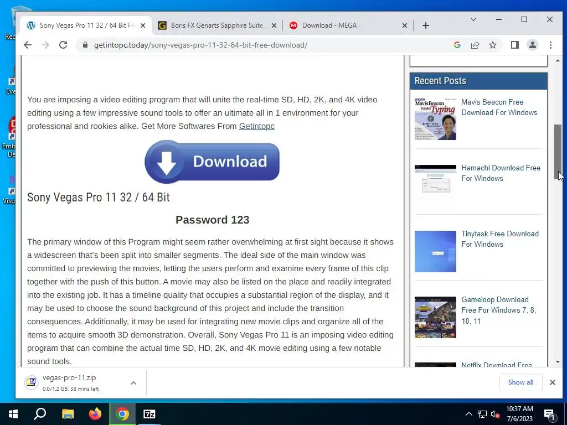The image size is (567, 425).
Task: Switch to the Sony Vegas Pro 11 tab
Action: [x=86, y=25]
